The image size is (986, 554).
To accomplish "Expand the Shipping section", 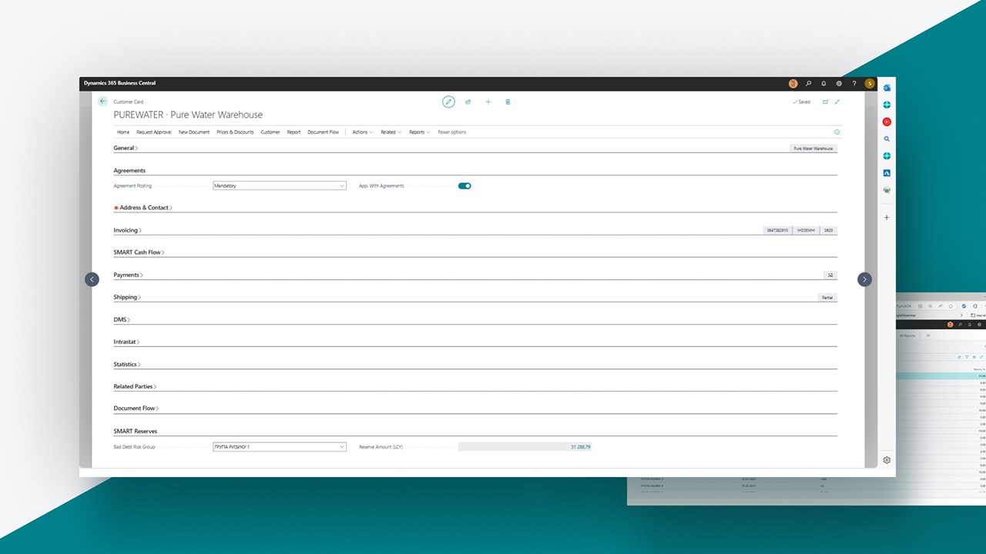I will [x=127, y=297].
